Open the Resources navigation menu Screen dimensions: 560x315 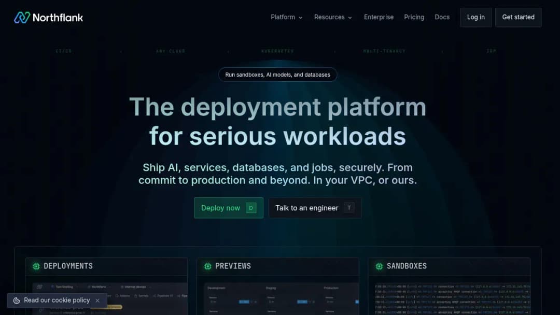click(x=333, y=17)
